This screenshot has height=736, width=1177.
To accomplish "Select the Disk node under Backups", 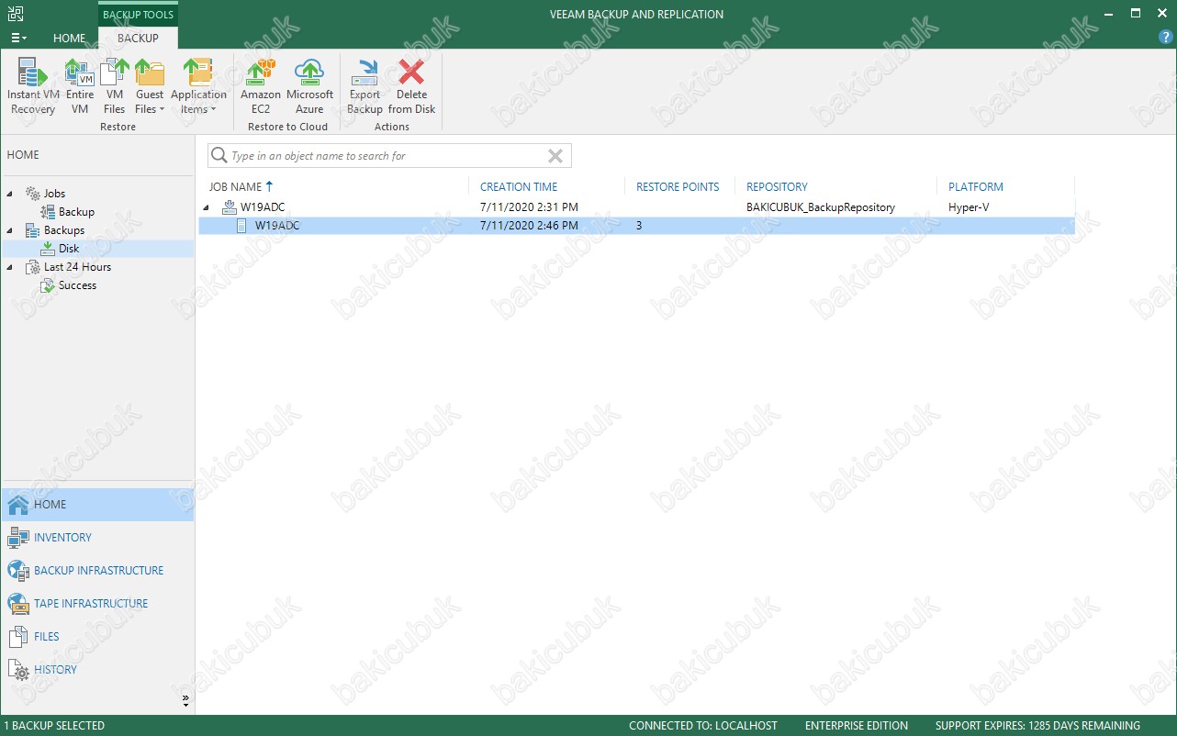I will point(69,249).
